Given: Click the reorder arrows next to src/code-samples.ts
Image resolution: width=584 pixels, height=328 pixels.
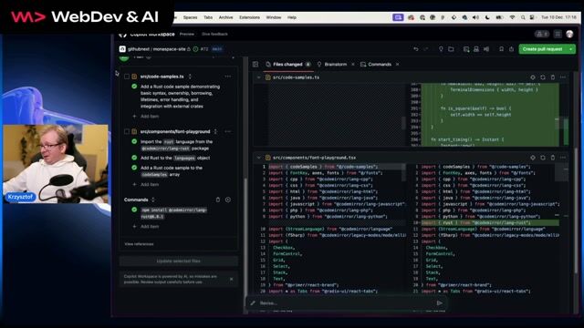Looking at the screenshot, I should (190, 77).
